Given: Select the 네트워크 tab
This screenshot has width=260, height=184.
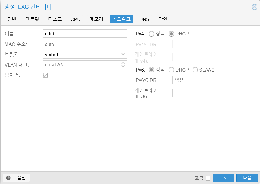Looking at the screenshot, I should click(x=121, y=19).
